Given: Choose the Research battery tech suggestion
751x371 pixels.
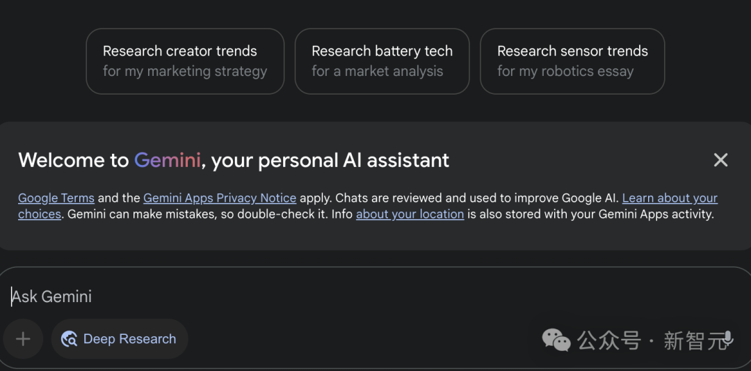Looking at the screenshot, I should click(382, 61).
